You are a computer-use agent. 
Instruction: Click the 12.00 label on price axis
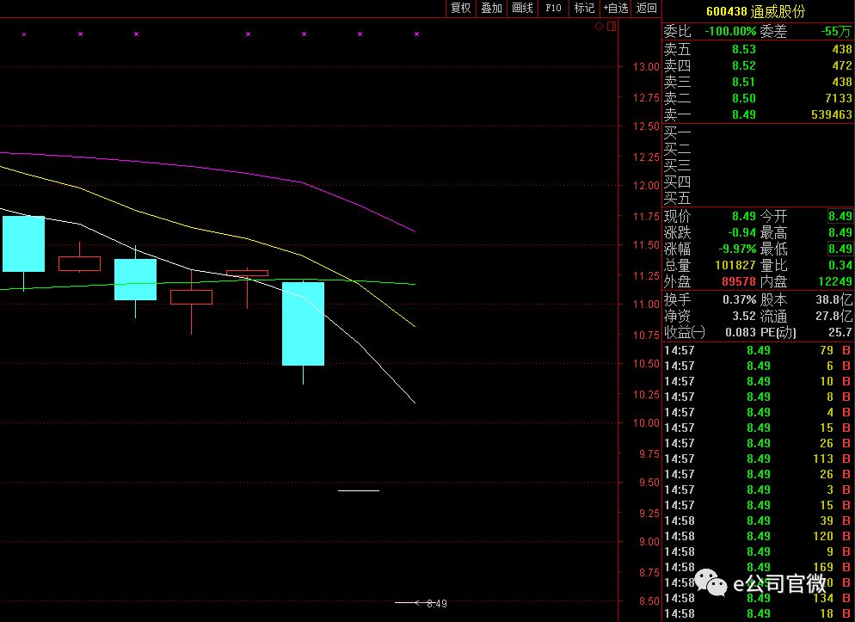point(645,186)
